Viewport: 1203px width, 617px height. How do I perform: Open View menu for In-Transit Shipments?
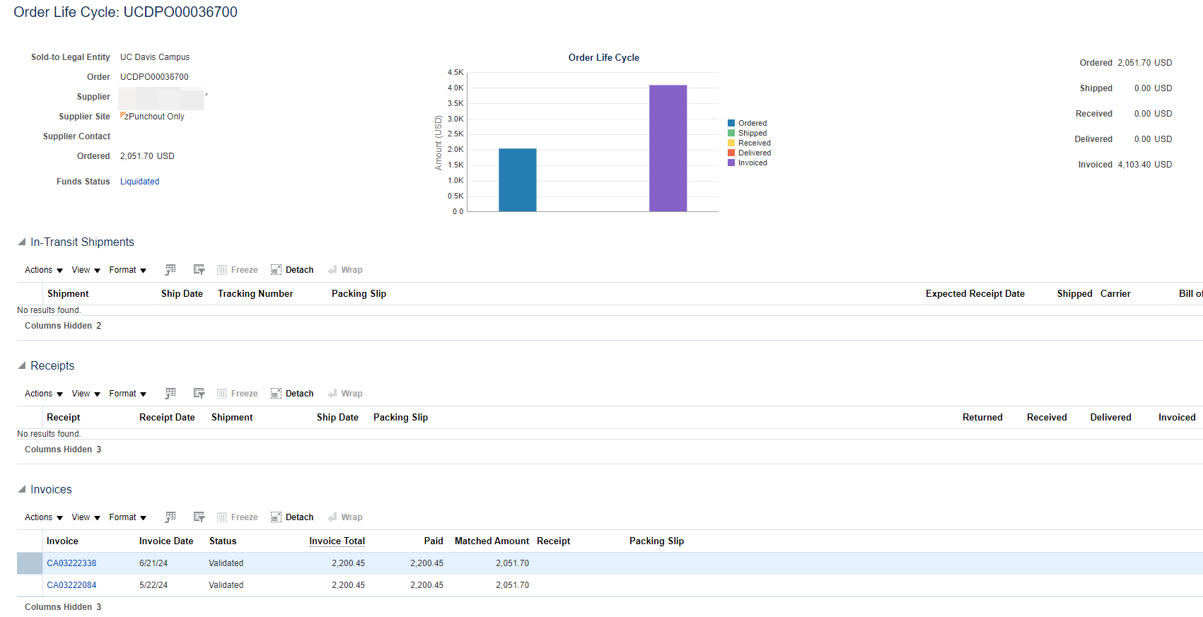point(86,270)
